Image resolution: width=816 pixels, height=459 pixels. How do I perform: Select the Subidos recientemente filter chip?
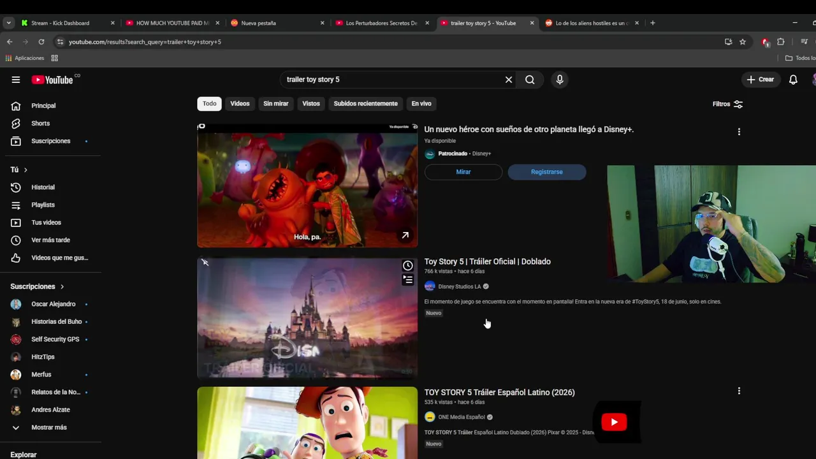point(365,103)
